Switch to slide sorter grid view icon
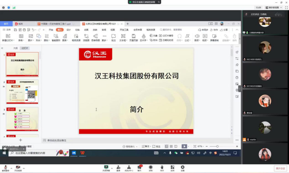This screenshot has height=173, width=289. (x=171, y=146)
